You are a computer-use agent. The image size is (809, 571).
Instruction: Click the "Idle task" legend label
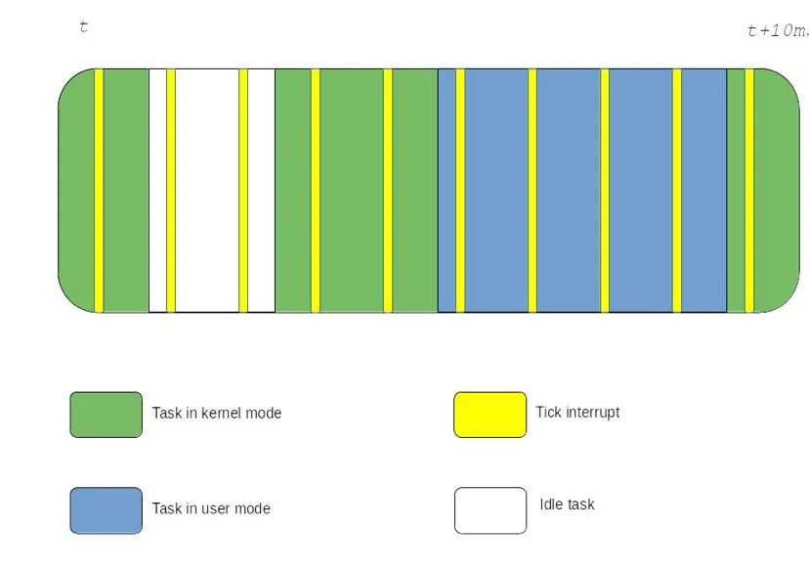[567, 505]
